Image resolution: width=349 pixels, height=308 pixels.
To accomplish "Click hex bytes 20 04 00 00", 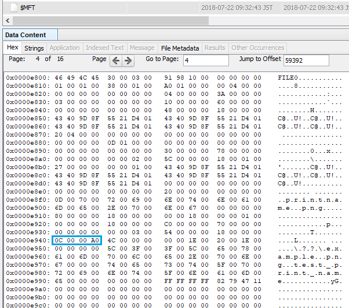I will pos(77,135).
